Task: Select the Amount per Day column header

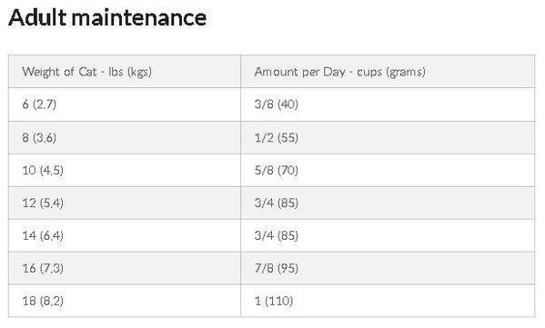Action: [x=388, y=72]
